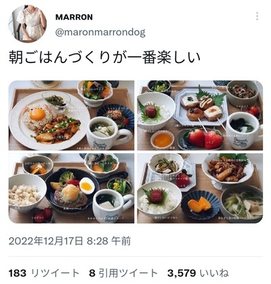
Task: Open top-left breakfast photo with egg rice
Action: (71, 115)
